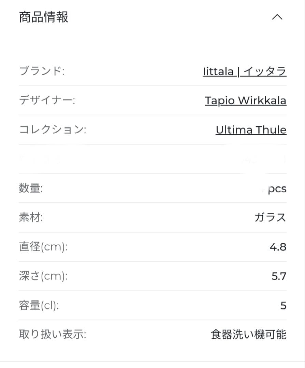This screenshot has height=368, width=305.
Task: Click the 直径(cm) label
Action: coord(43,247)
